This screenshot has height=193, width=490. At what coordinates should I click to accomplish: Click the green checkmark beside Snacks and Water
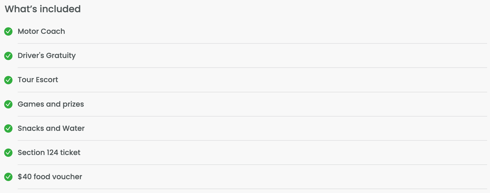pos(8,128)
